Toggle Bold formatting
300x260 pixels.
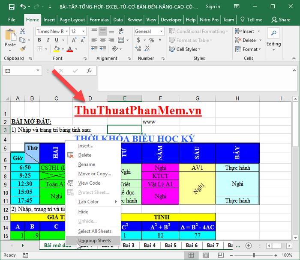click(x=39, y=41)
